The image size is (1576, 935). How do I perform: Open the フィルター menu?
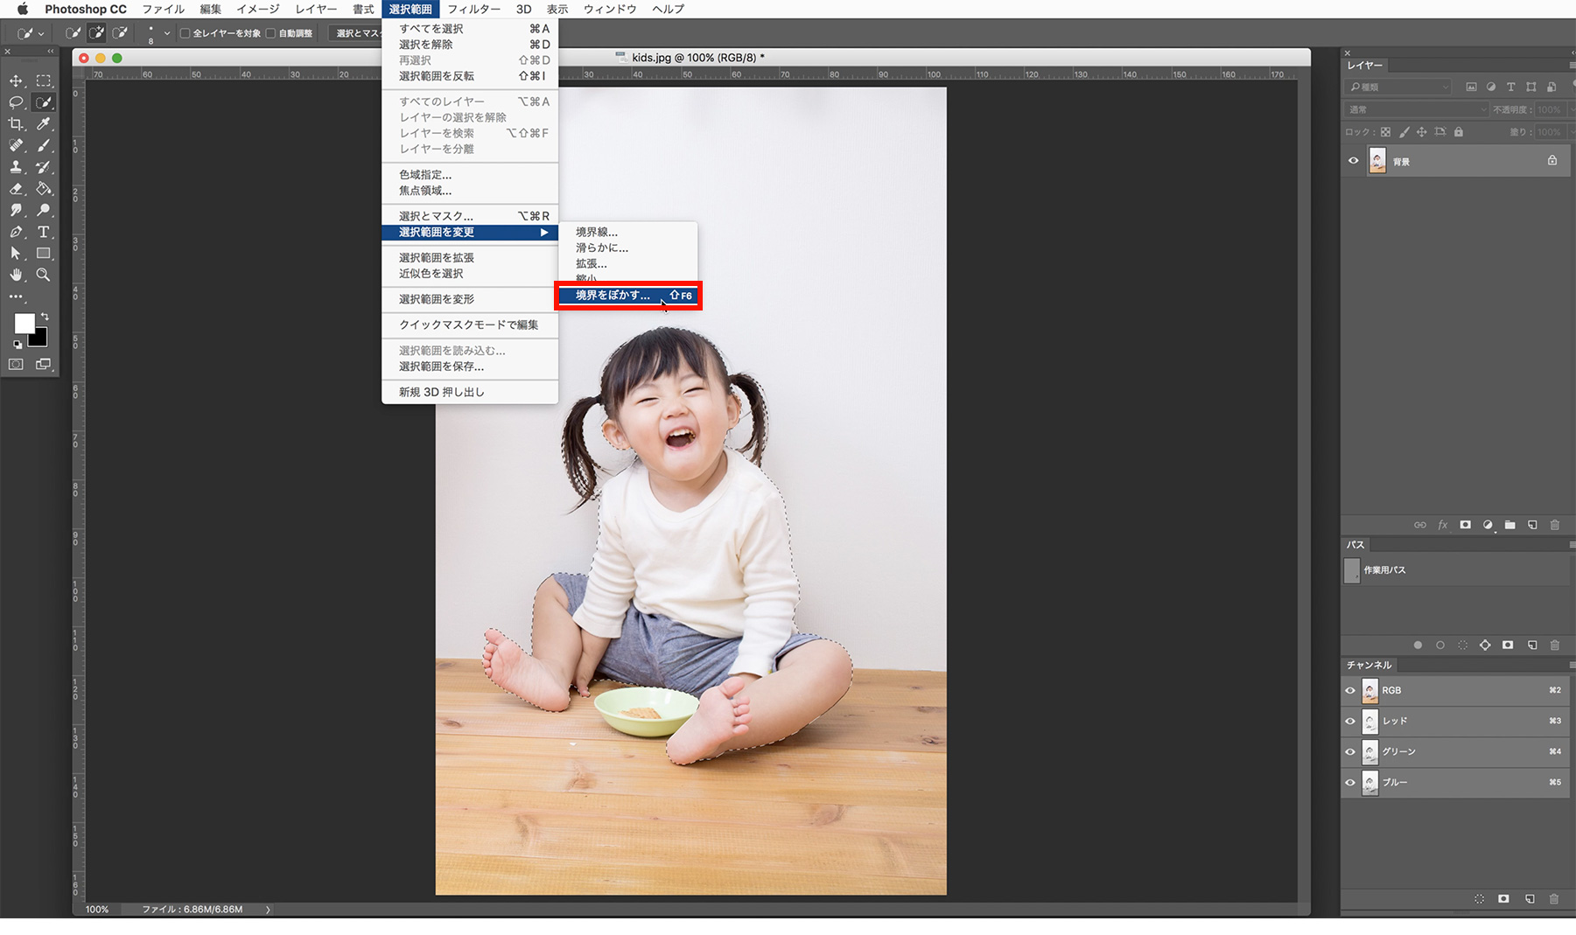474,9
